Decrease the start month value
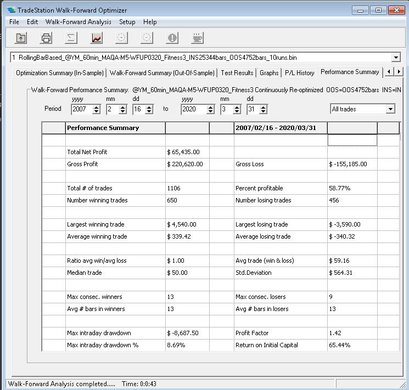This screenshot has height=390, width=409. click(x=122, y=111)
